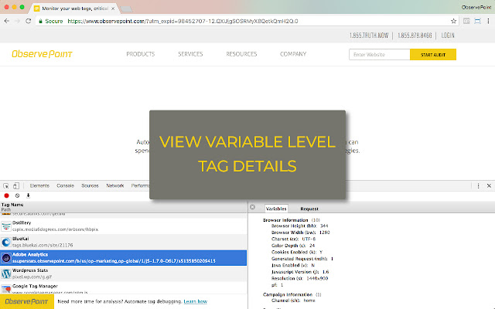Viewport: 495px width, 309px height.
Task: Click the address bar URL
Action: click(x=183, y=21)
